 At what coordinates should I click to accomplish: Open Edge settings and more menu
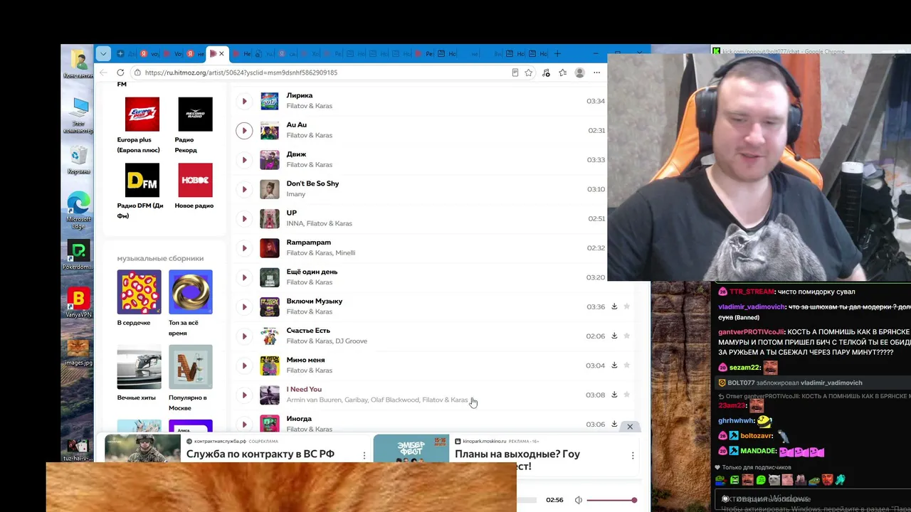coord(597,73)
